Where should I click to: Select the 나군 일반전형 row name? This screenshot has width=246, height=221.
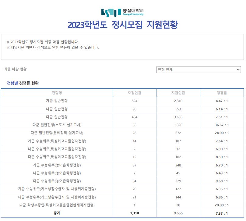57,109
